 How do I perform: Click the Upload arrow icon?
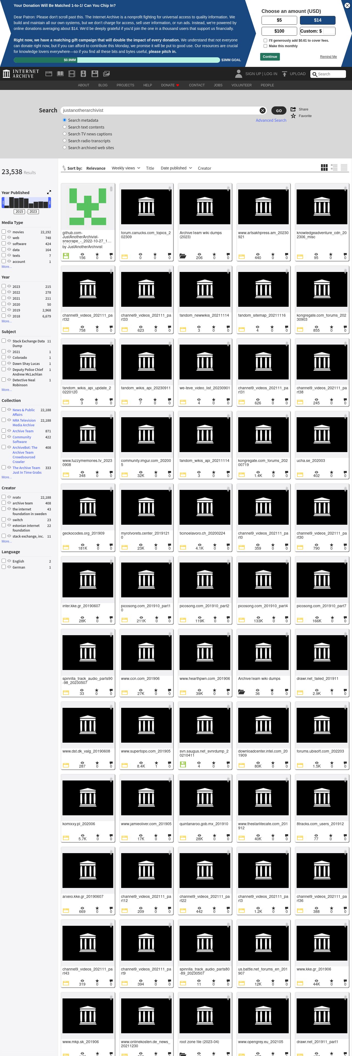[x=284, y=74]
